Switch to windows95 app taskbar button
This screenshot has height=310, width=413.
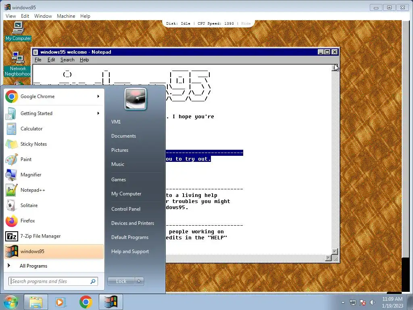point(111,302)
